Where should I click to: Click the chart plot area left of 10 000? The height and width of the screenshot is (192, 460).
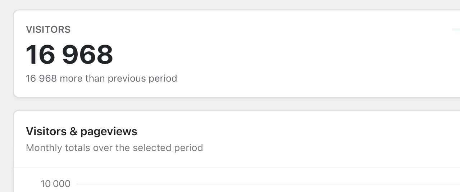coord(27,184)
